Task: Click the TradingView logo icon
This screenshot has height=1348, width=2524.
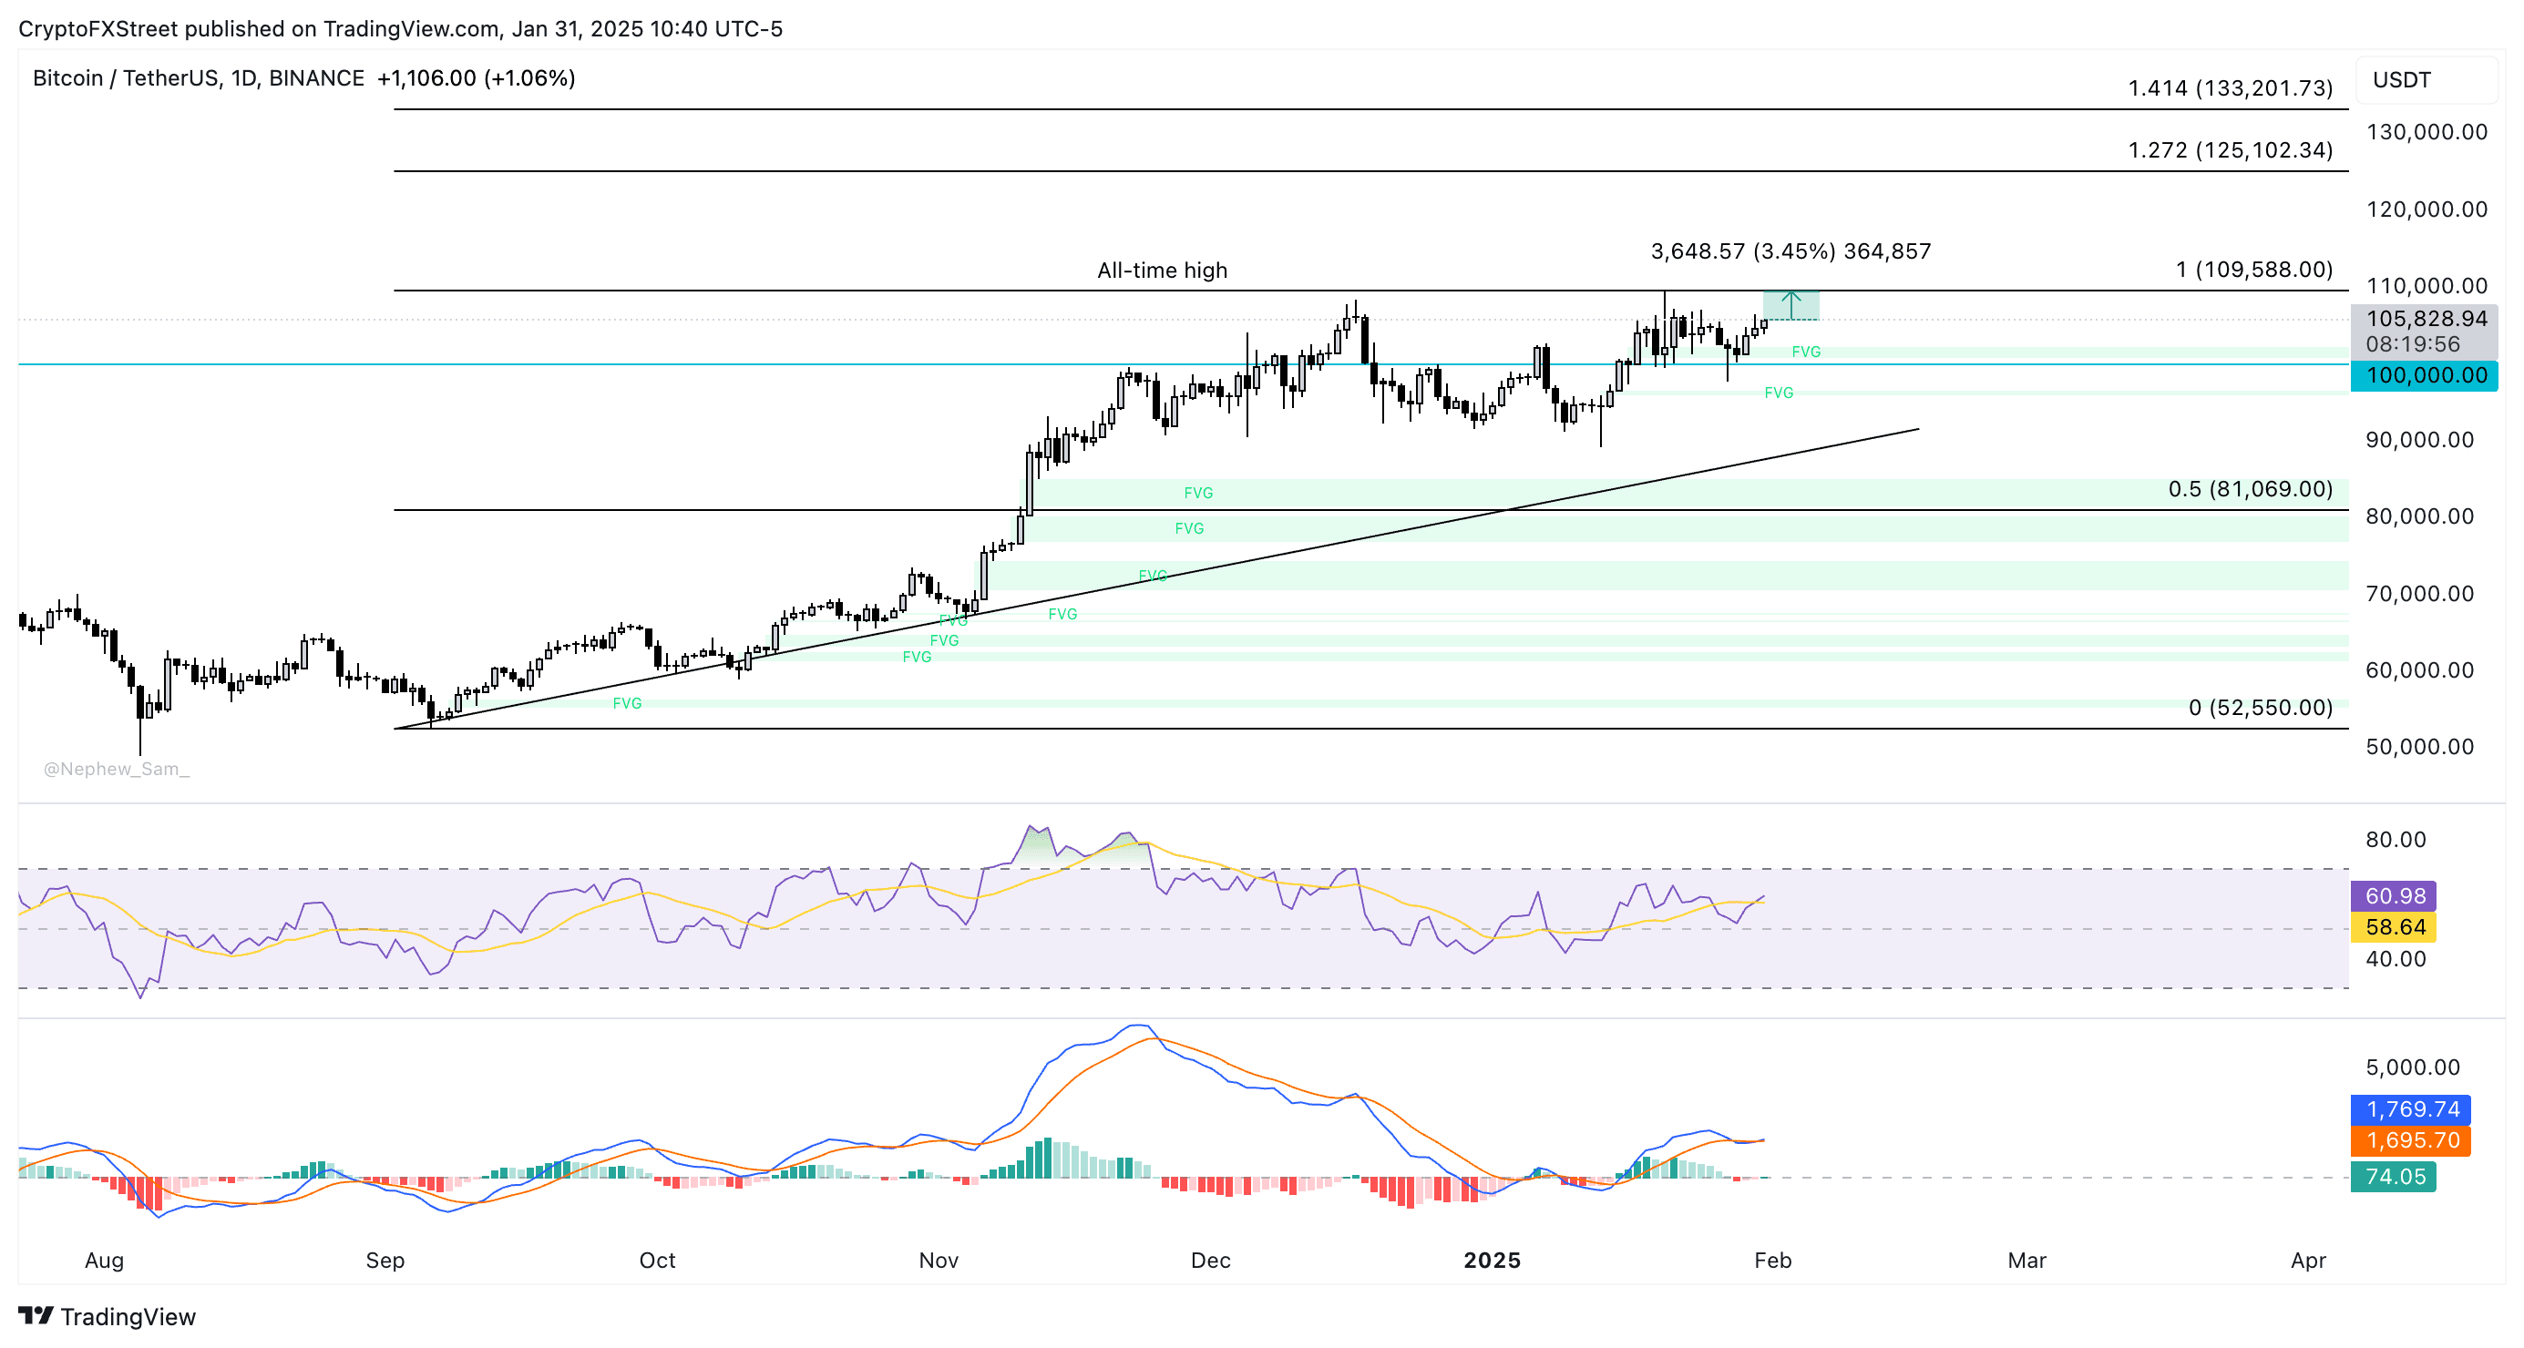Action: click(36, 1314)
